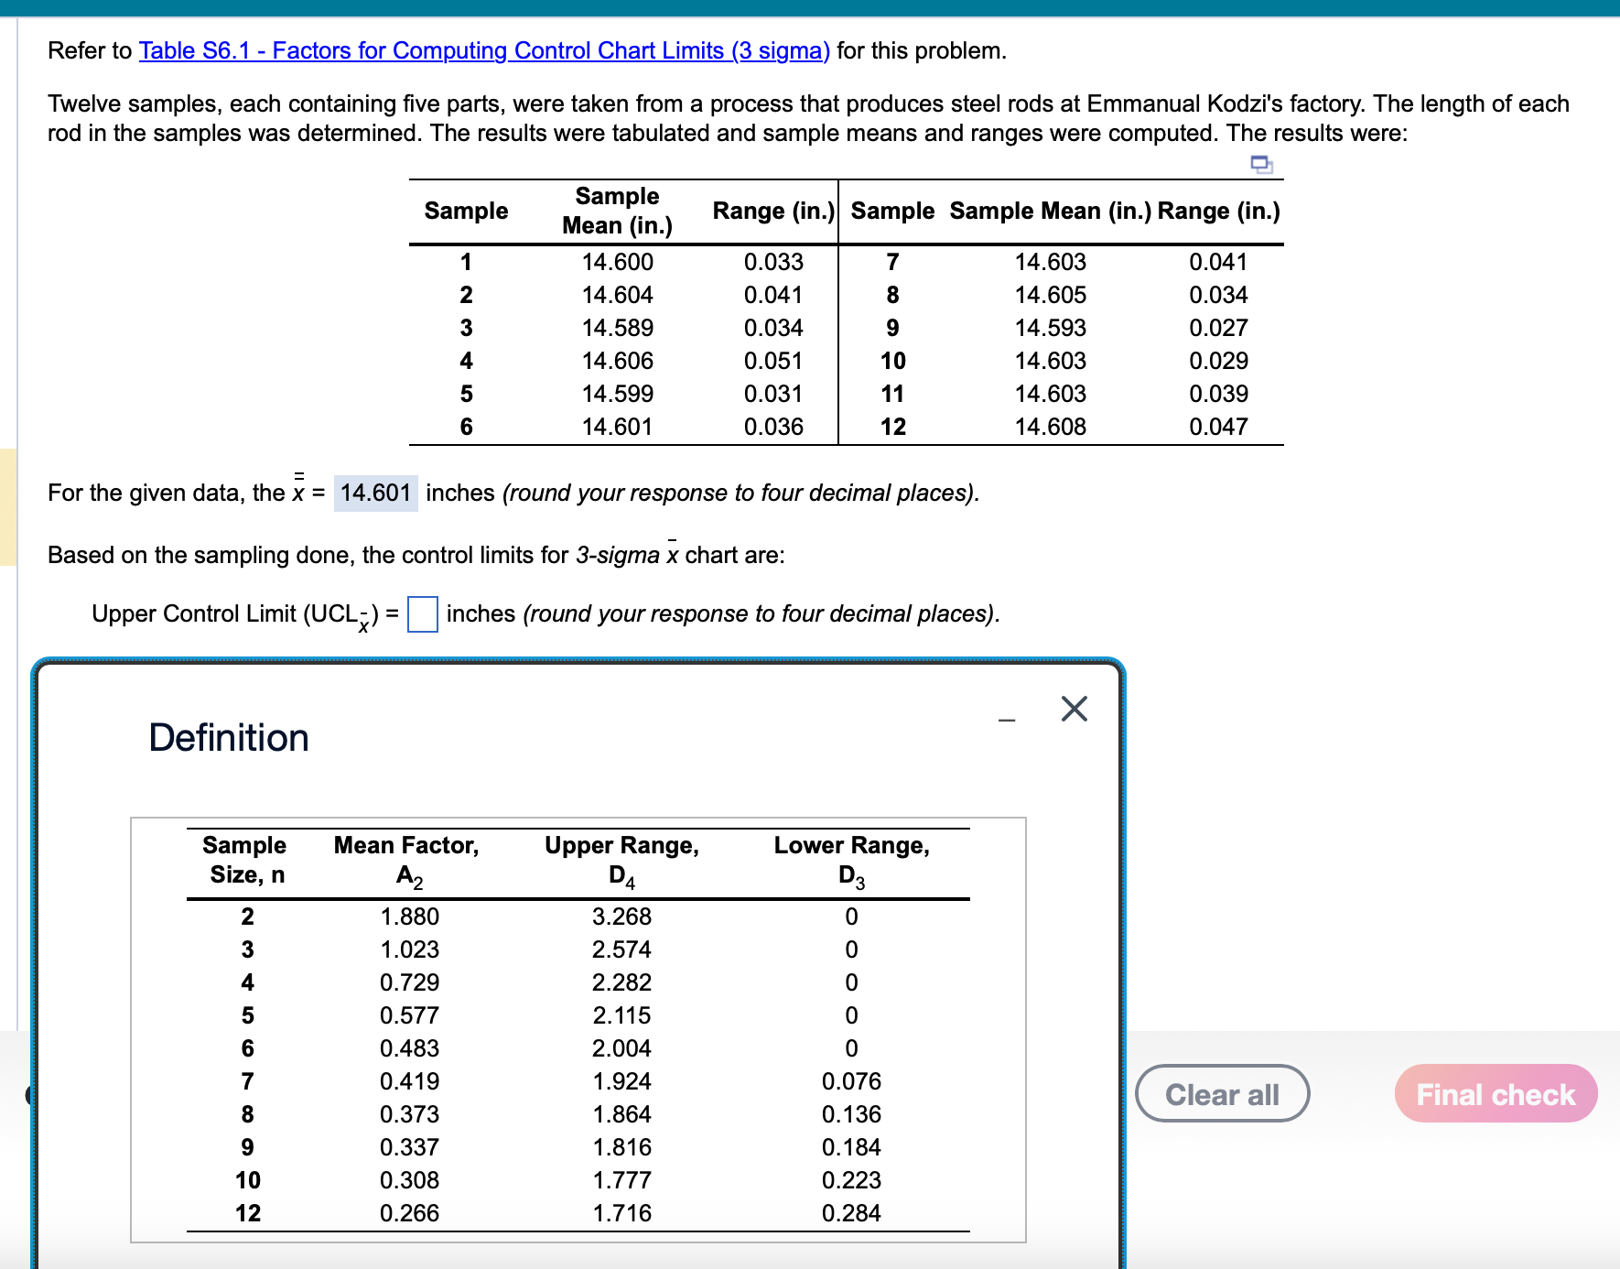Click the sample 1 range value 0.033

(x=773, y=262)
